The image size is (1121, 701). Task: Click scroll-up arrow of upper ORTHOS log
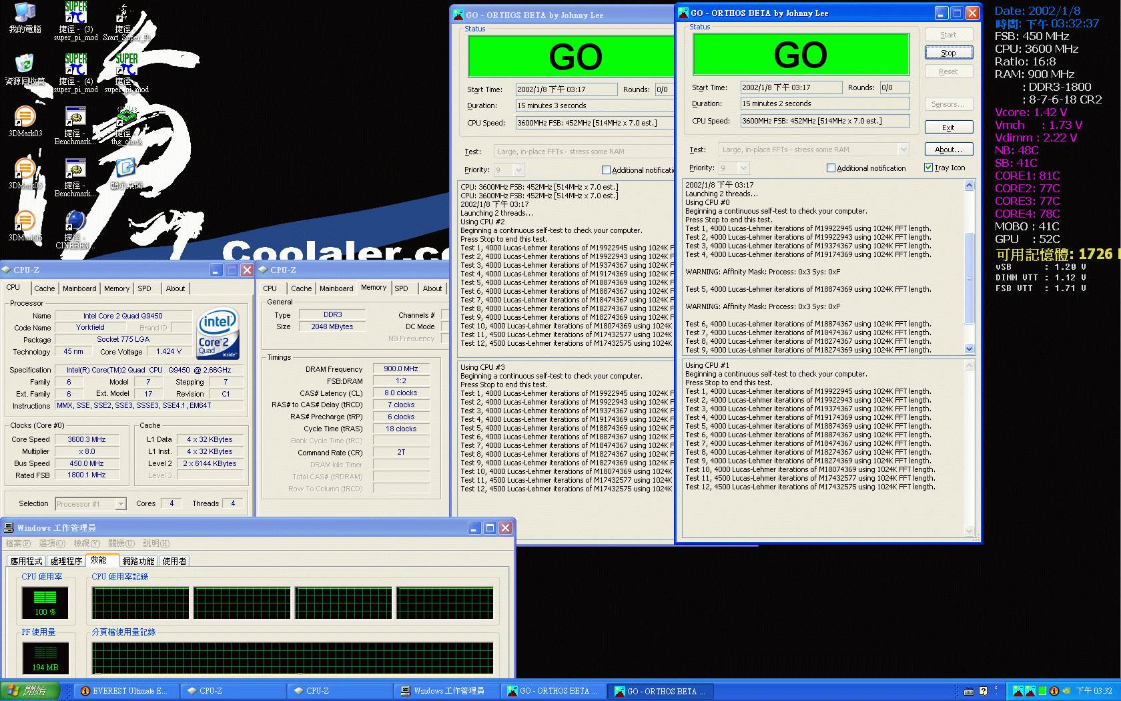pyautogui.click(x=969, y=186)
